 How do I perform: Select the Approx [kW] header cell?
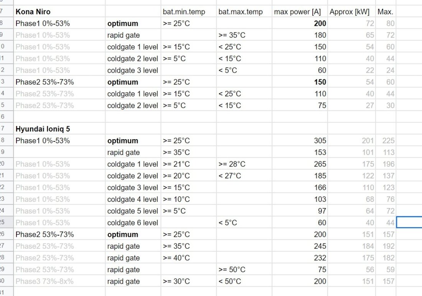pyautogui.click(x=351, y=12)
